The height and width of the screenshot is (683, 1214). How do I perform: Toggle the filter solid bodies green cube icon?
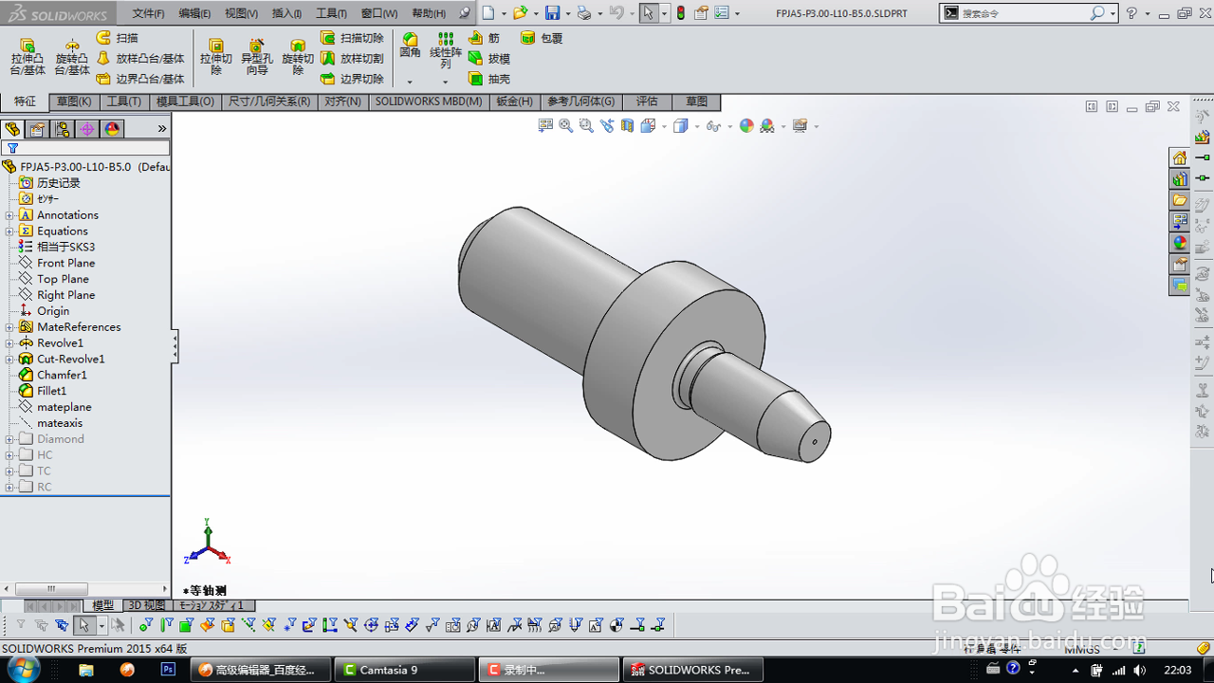point(187,625)
